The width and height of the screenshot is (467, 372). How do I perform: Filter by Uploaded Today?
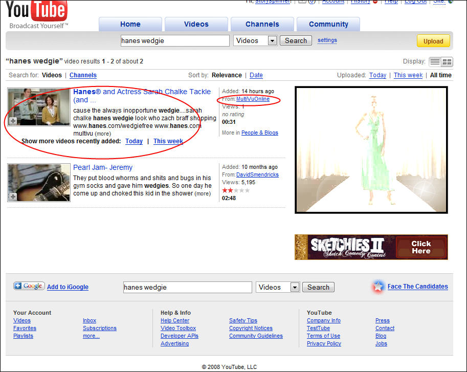pos(377,75)
